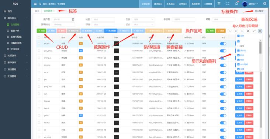Select 关系演示 in top navigation

click(x=170, y=4)
